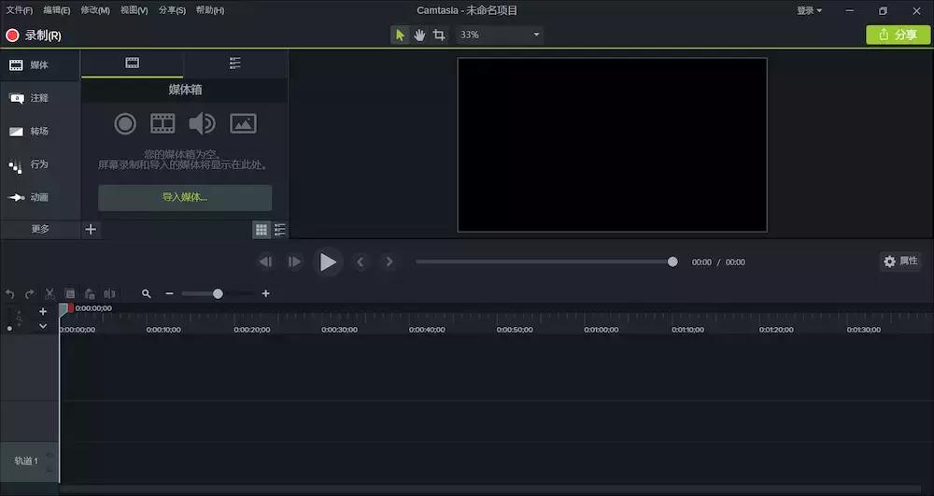This screenshot has height=496, width=934.
Task: Click the timeline horizontal scrollbar
Action: 491,489
